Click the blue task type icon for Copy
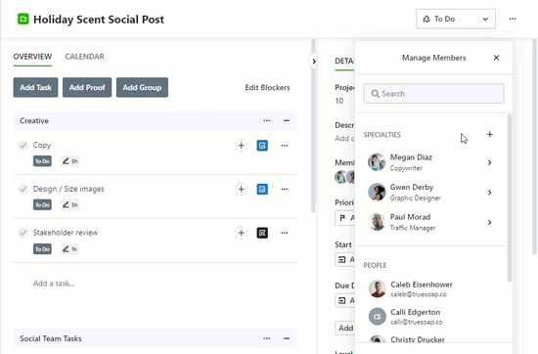538x354 pixels. pyautogui.click(x=262, y=146)
